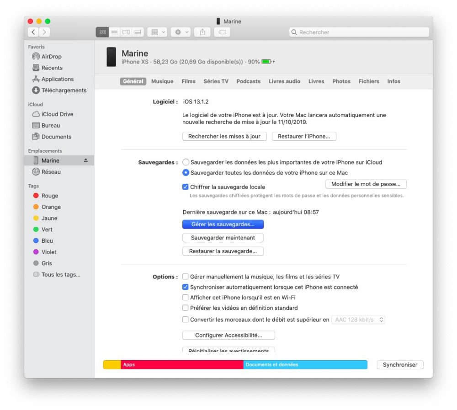Enable Préférer les vidéos en définition standard

pos(186,308)
